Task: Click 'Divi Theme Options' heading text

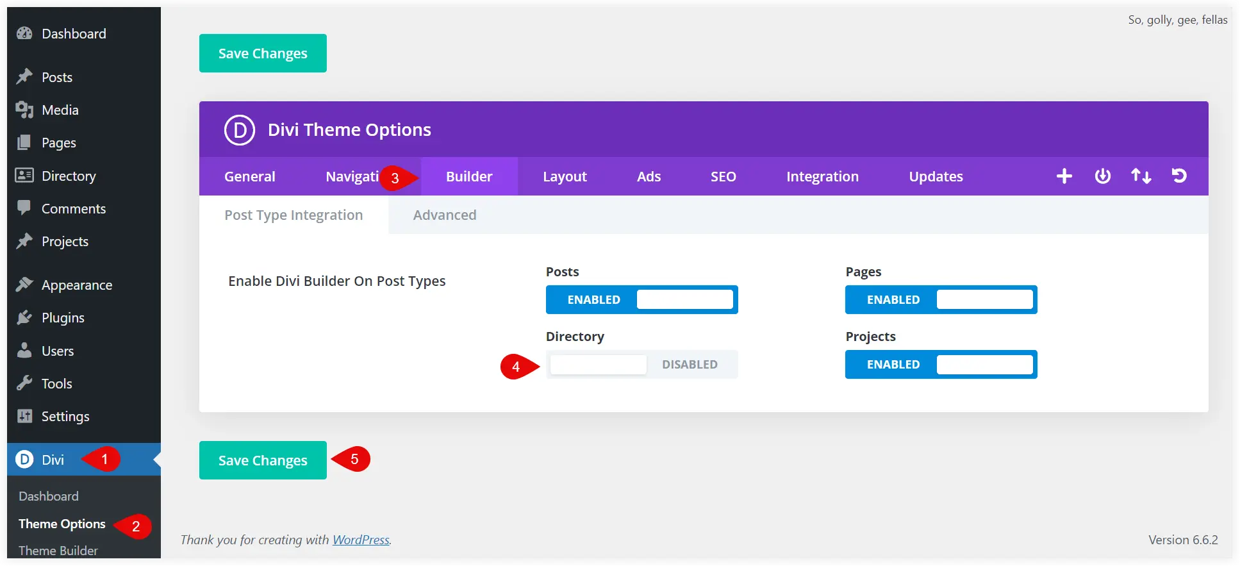Action: click(349, 129)
